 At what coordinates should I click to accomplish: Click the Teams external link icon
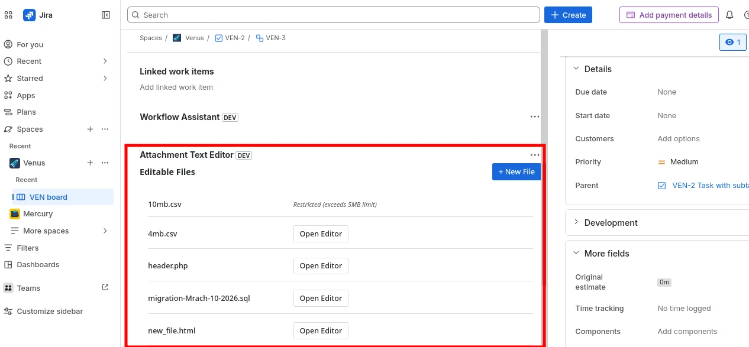coord(105,287)
